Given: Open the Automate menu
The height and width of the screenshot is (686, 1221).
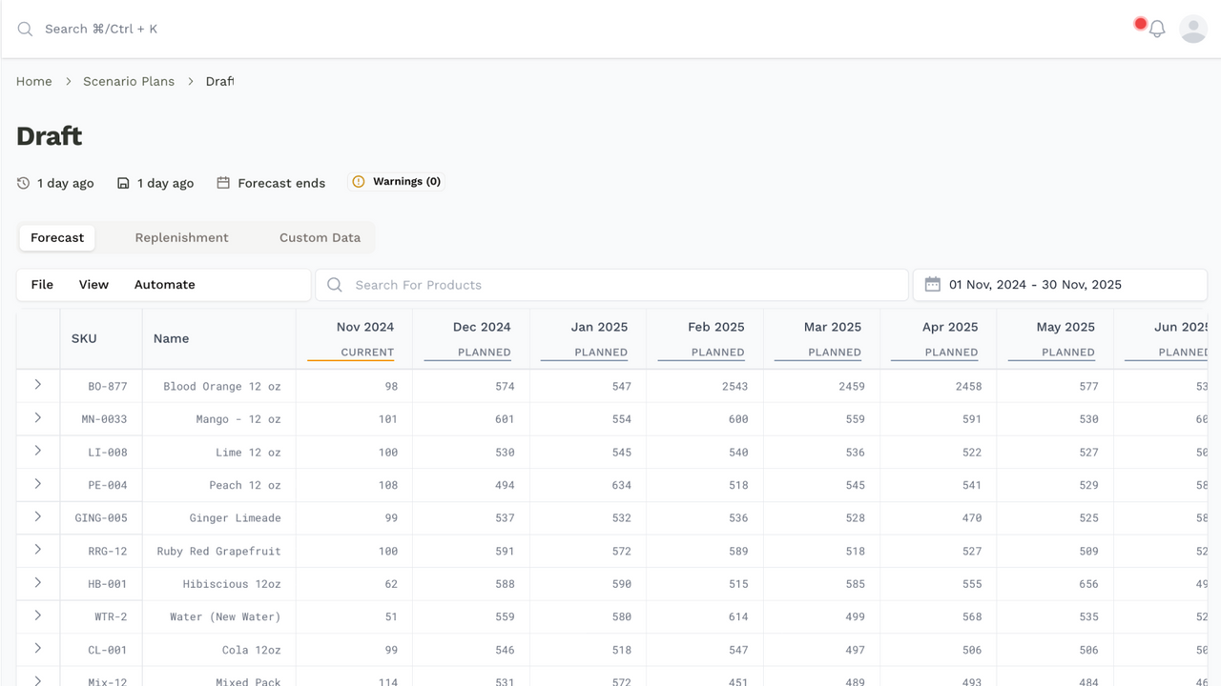Looking at the screenshot, I should tap(164, 285).
